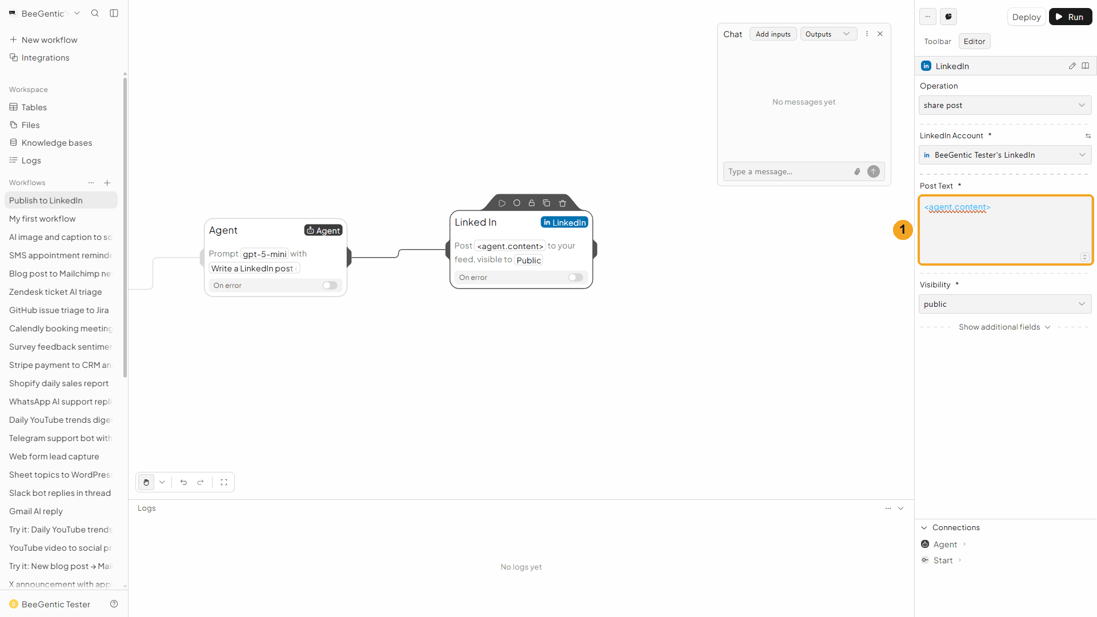Screen dimensions: 1097x617
Task: Toggle the sidebar panel layout icon
Action: (114, 13)
